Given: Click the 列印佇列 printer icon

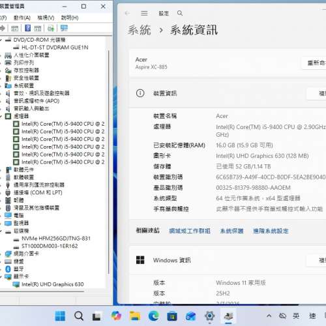Looking at the screenshot, I should coord(8,63).
